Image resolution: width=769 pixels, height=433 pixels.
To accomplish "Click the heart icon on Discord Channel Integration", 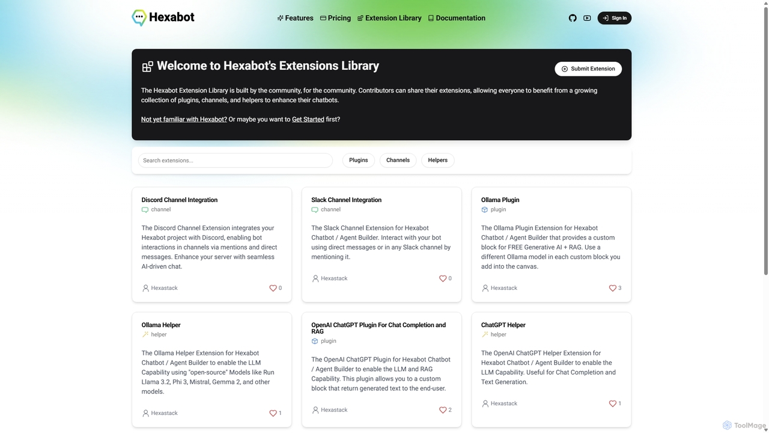I will [x=273, y=288].
